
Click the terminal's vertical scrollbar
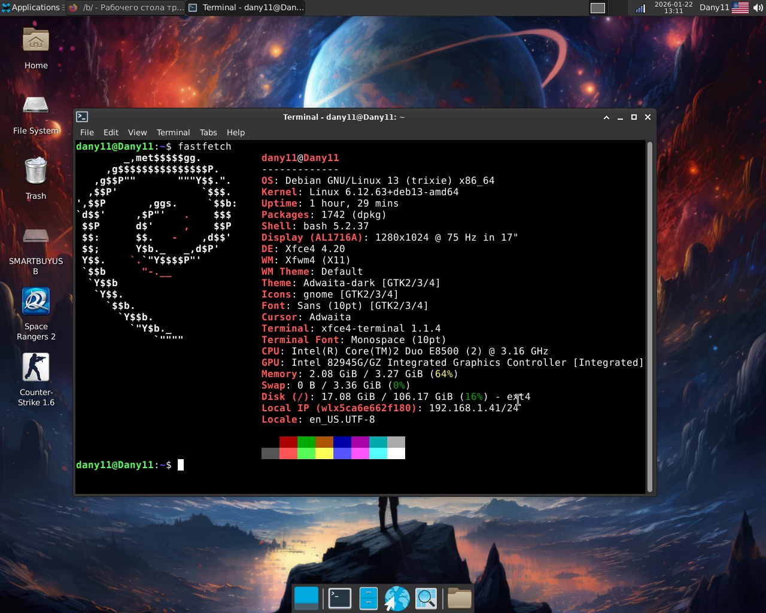(649, 317)
